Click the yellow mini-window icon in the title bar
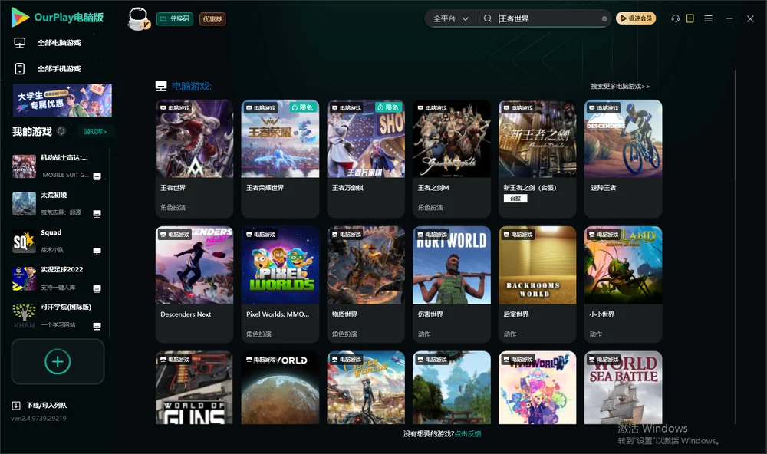 coord(690,18)
